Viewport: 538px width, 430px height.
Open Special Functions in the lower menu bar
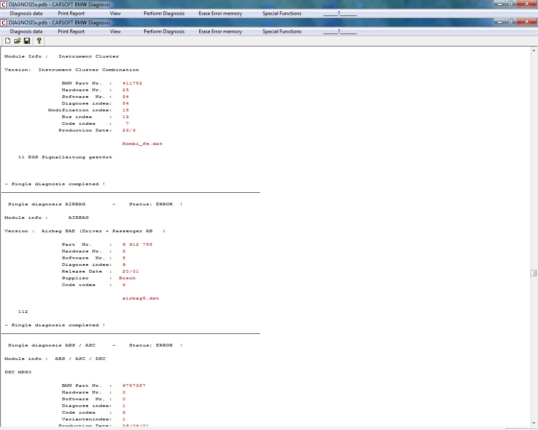(x=282, y=31)
